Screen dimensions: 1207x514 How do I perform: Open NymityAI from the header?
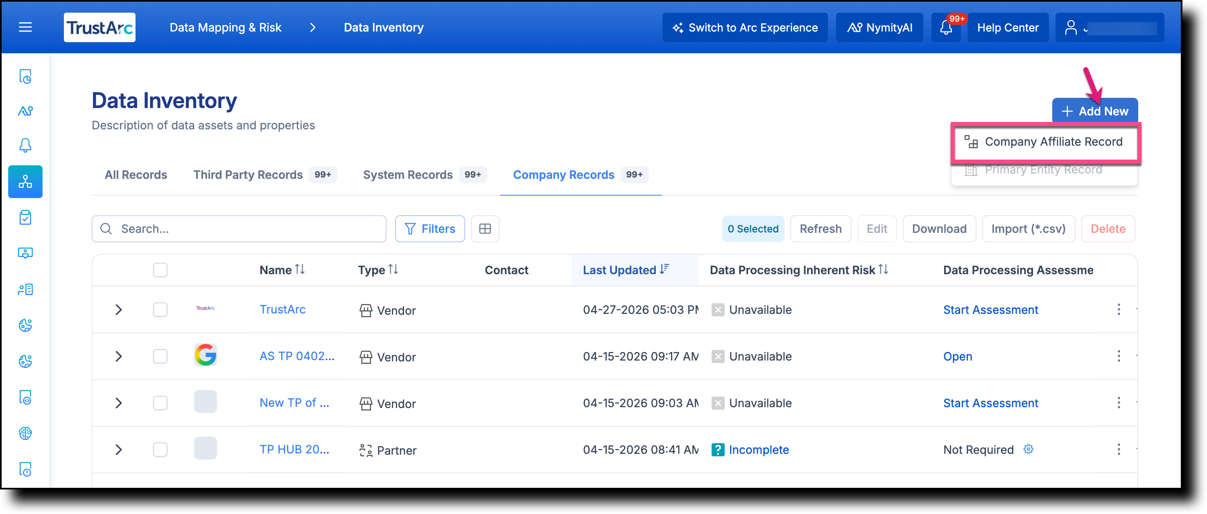click(879, 27)
